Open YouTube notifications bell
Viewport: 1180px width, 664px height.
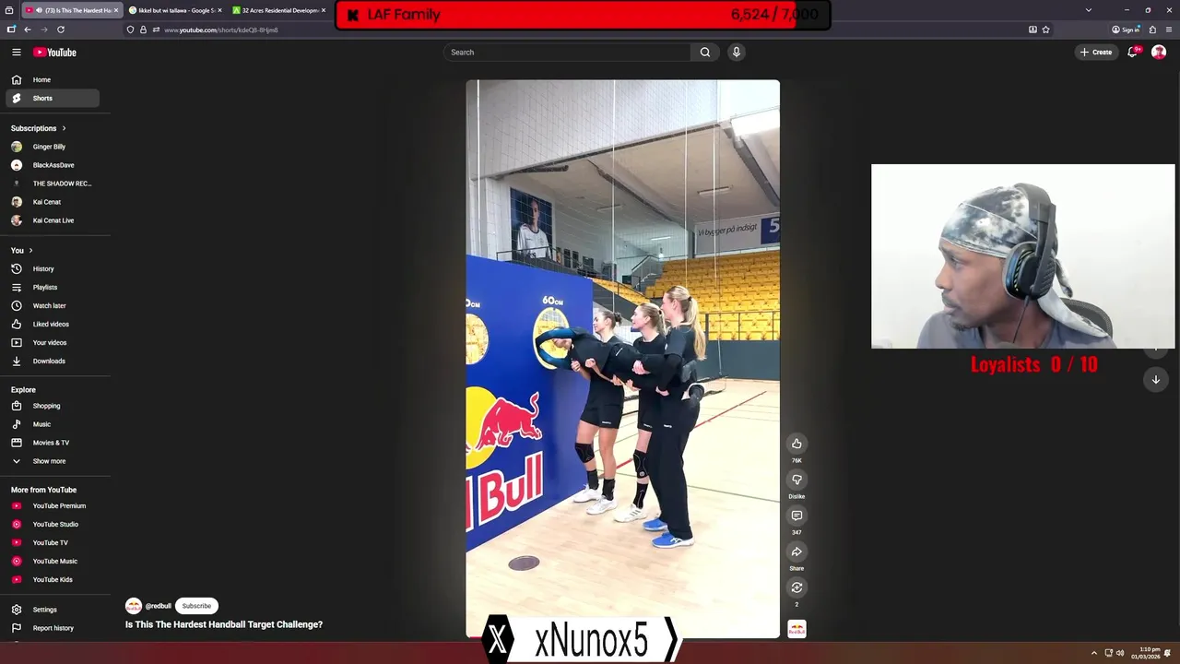pos(1133,53)
